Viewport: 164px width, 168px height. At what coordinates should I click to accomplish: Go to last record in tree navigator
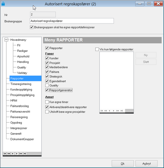coord(25,154)
